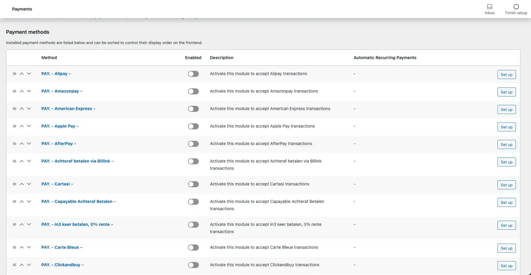The image size is (531, 275).
Task: Click drag handle of American Express row
Action: [15, 108]
